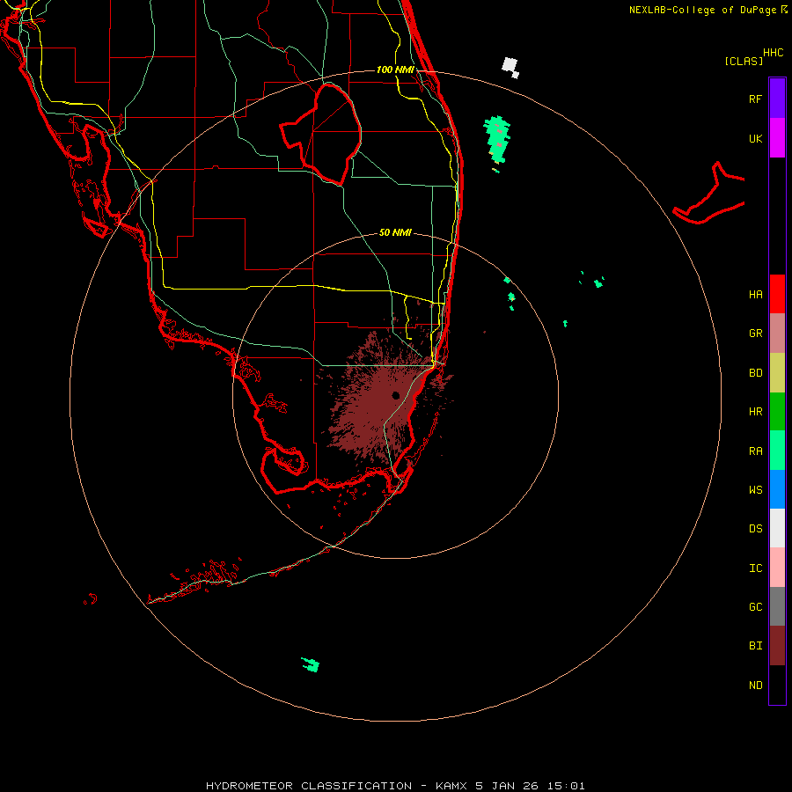792x792 pixels.
Task: Click the DS legend label
Action: [755, 529]
